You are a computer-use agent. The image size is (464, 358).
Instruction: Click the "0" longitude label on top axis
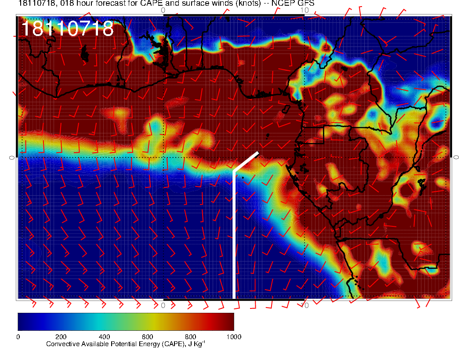pos(163,10)
